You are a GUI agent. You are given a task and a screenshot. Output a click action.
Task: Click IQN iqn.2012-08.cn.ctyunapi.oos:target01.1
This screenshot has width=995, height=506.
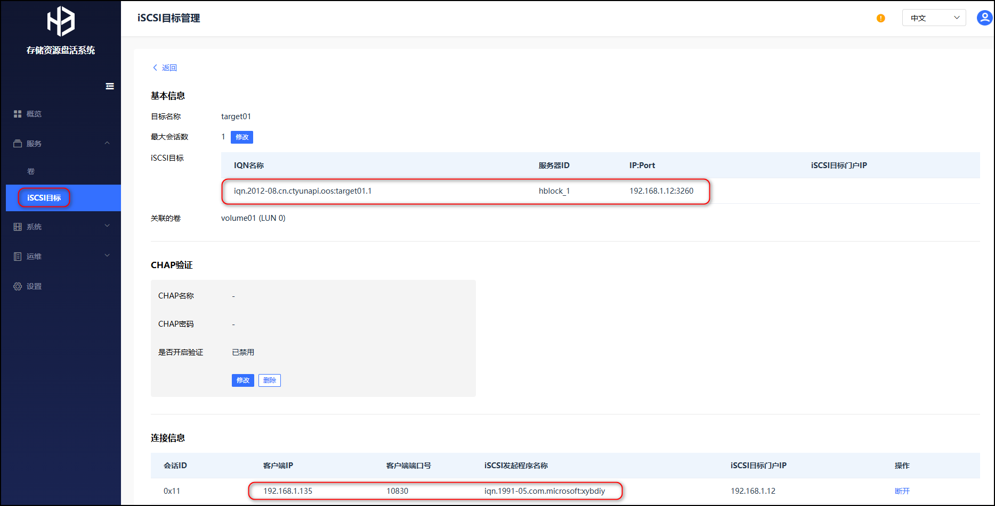(303, 191)
